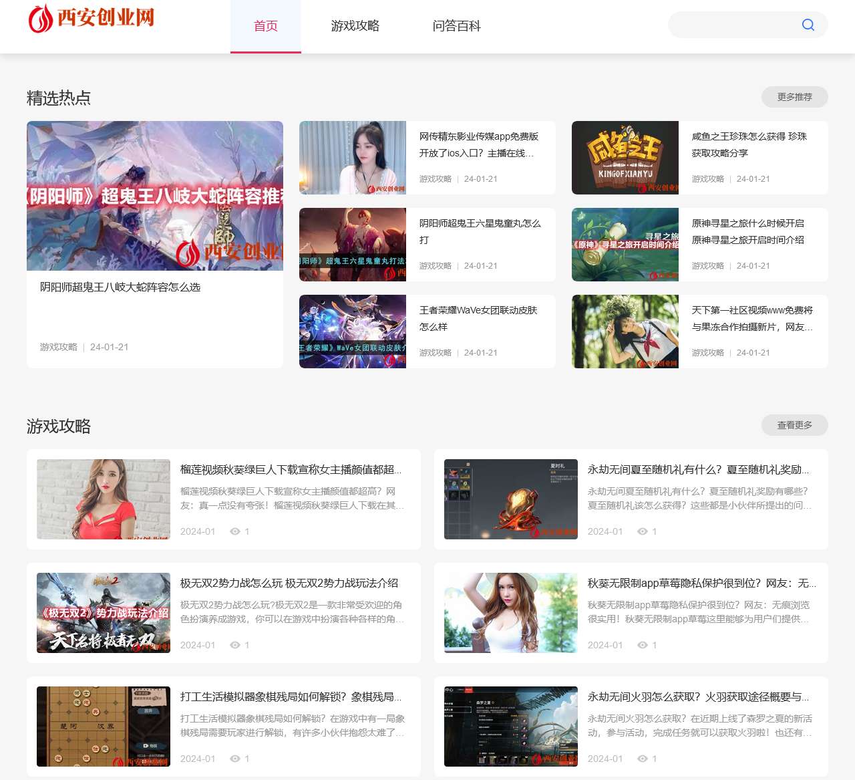Go to 问答百科 navigation tab
Viewport: 855px width, 780px height.
point(456,26)
